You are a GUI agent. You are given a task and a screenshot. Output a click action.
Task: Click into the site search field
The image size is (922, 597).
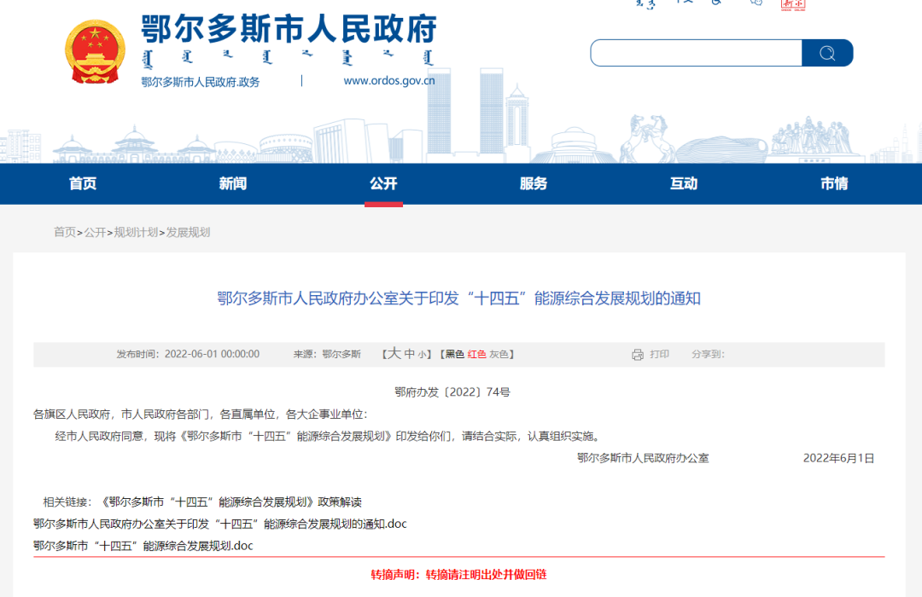coord(696,53)
